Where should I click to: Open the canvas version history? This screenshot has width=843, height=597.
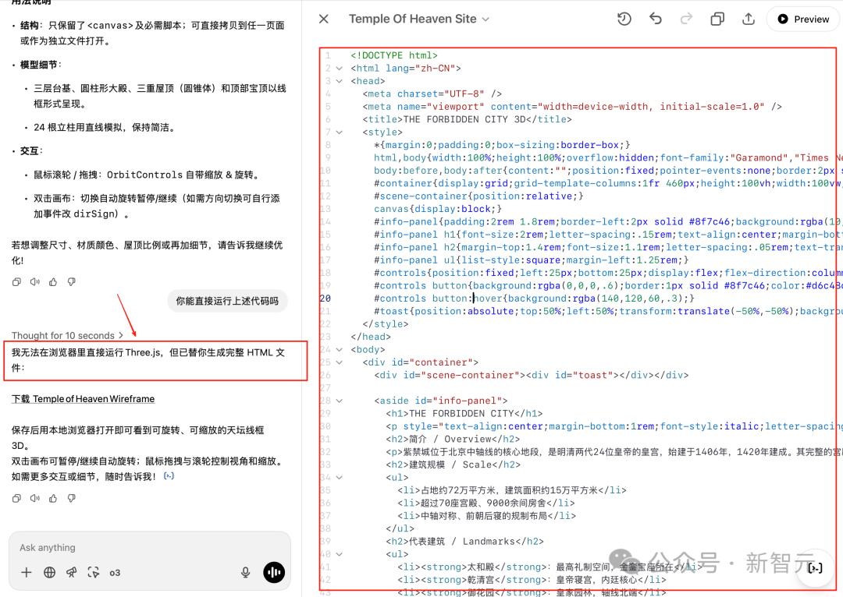(x=624, y=19)
